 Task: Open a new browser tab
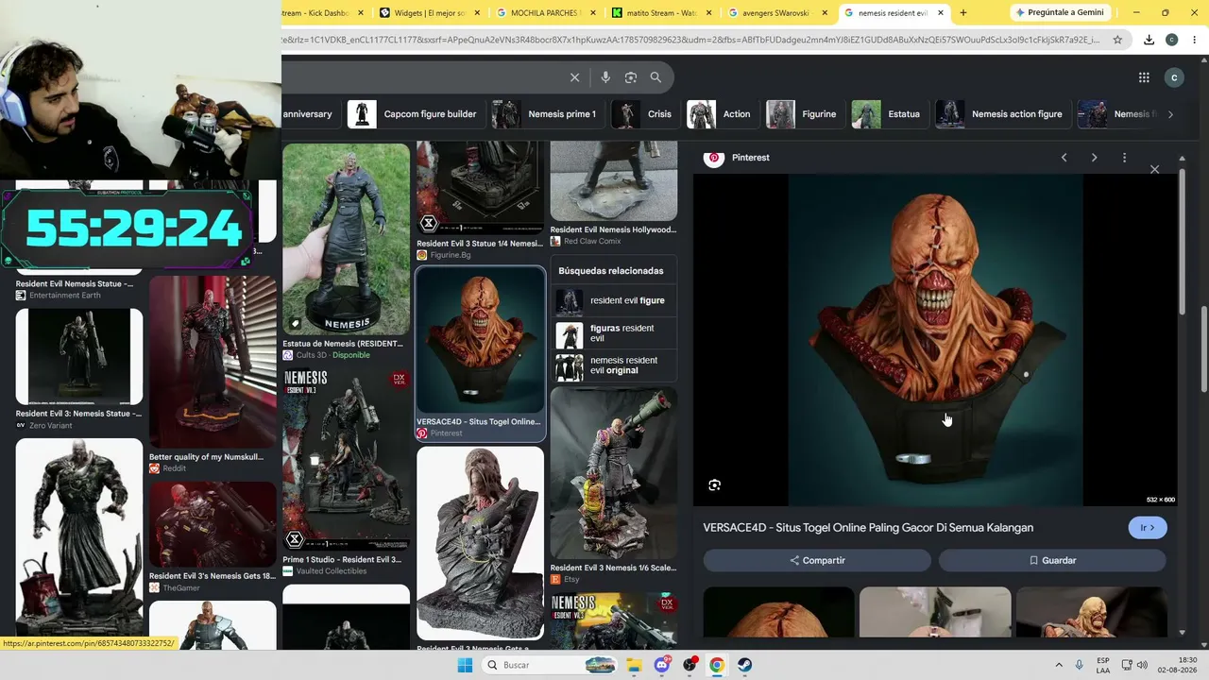(963, 13)
